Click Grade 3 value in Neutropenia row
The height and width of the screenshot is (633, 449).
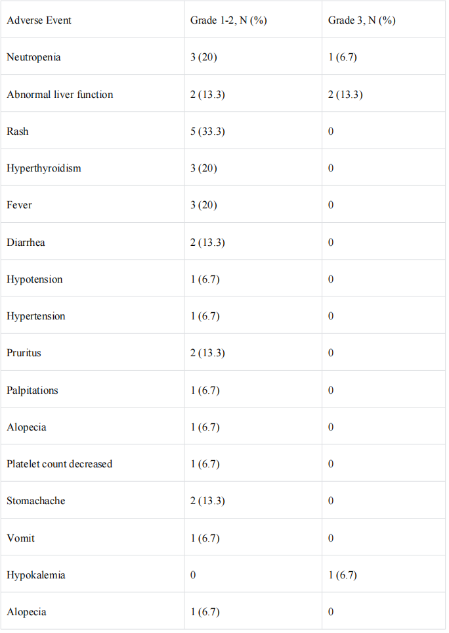click(342, 57)
